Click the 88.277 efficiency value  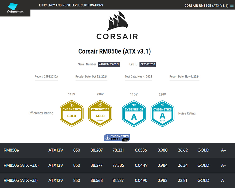[x=96, y=165]
